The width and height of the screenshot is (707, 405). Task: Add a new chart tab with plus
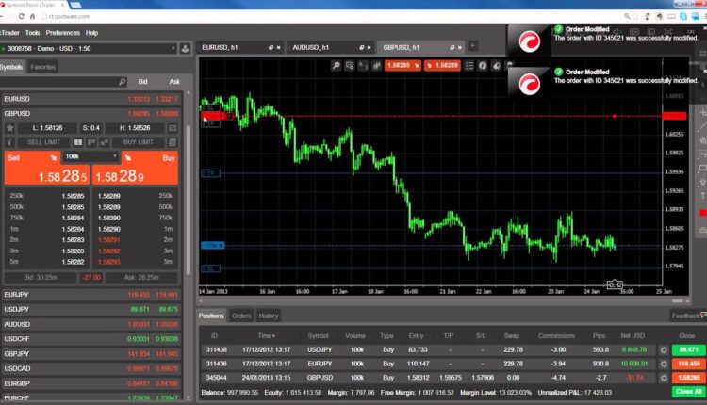(x=472, y=46)
